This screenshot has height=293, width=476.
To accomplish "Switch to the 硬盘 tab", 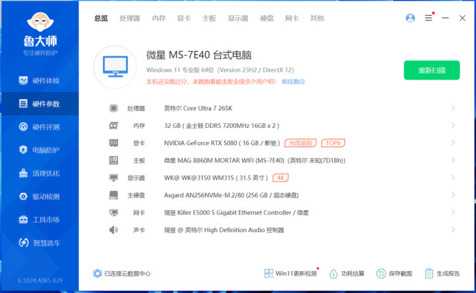I will click(267, 18).
